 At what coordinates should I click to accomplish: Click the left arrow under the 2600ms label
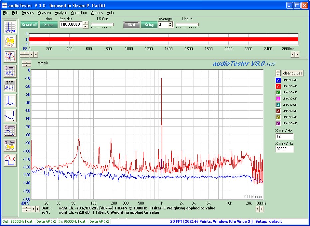click(x=293, y=54)
